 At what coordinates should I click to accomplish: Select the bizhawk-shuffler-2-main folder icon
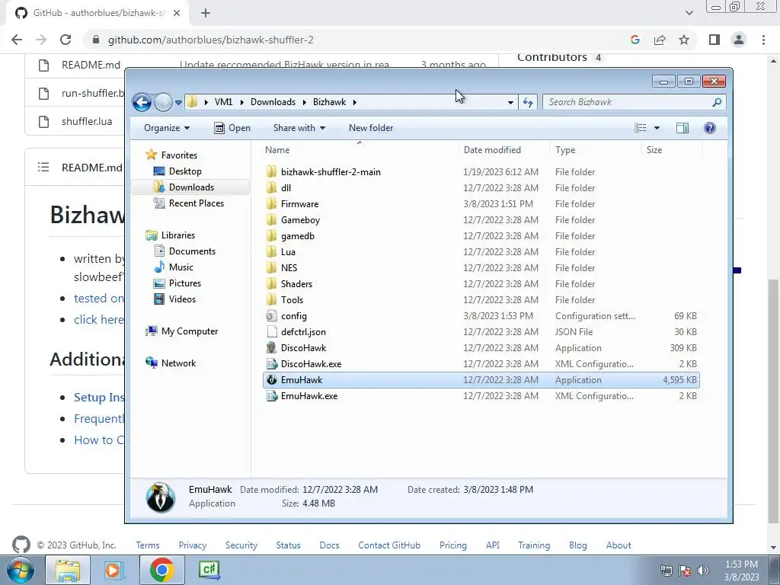click(272, 171)
